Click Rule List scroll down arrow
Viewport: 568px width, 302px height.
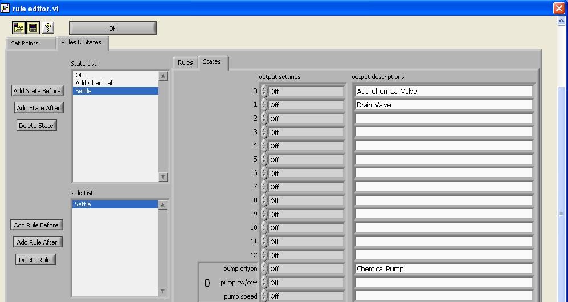(x=162, y=291)
